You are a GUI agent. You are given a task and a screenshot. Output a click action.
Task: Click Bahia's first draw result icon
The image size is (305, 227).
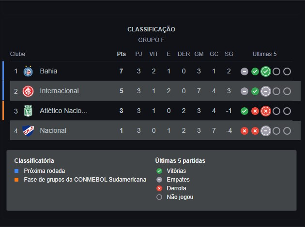(244, 71)
